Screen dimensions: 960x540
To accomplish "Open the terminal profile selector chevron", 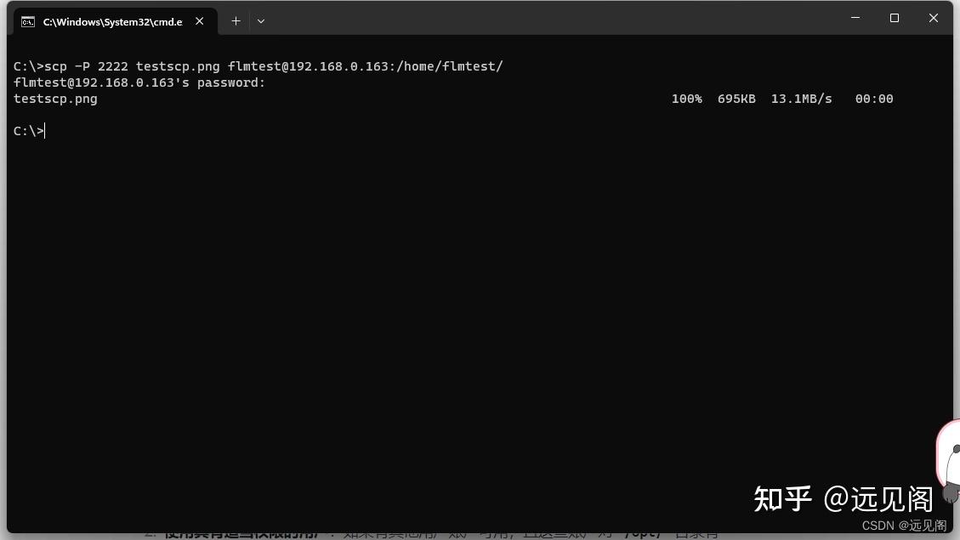I will click(261, 20).
